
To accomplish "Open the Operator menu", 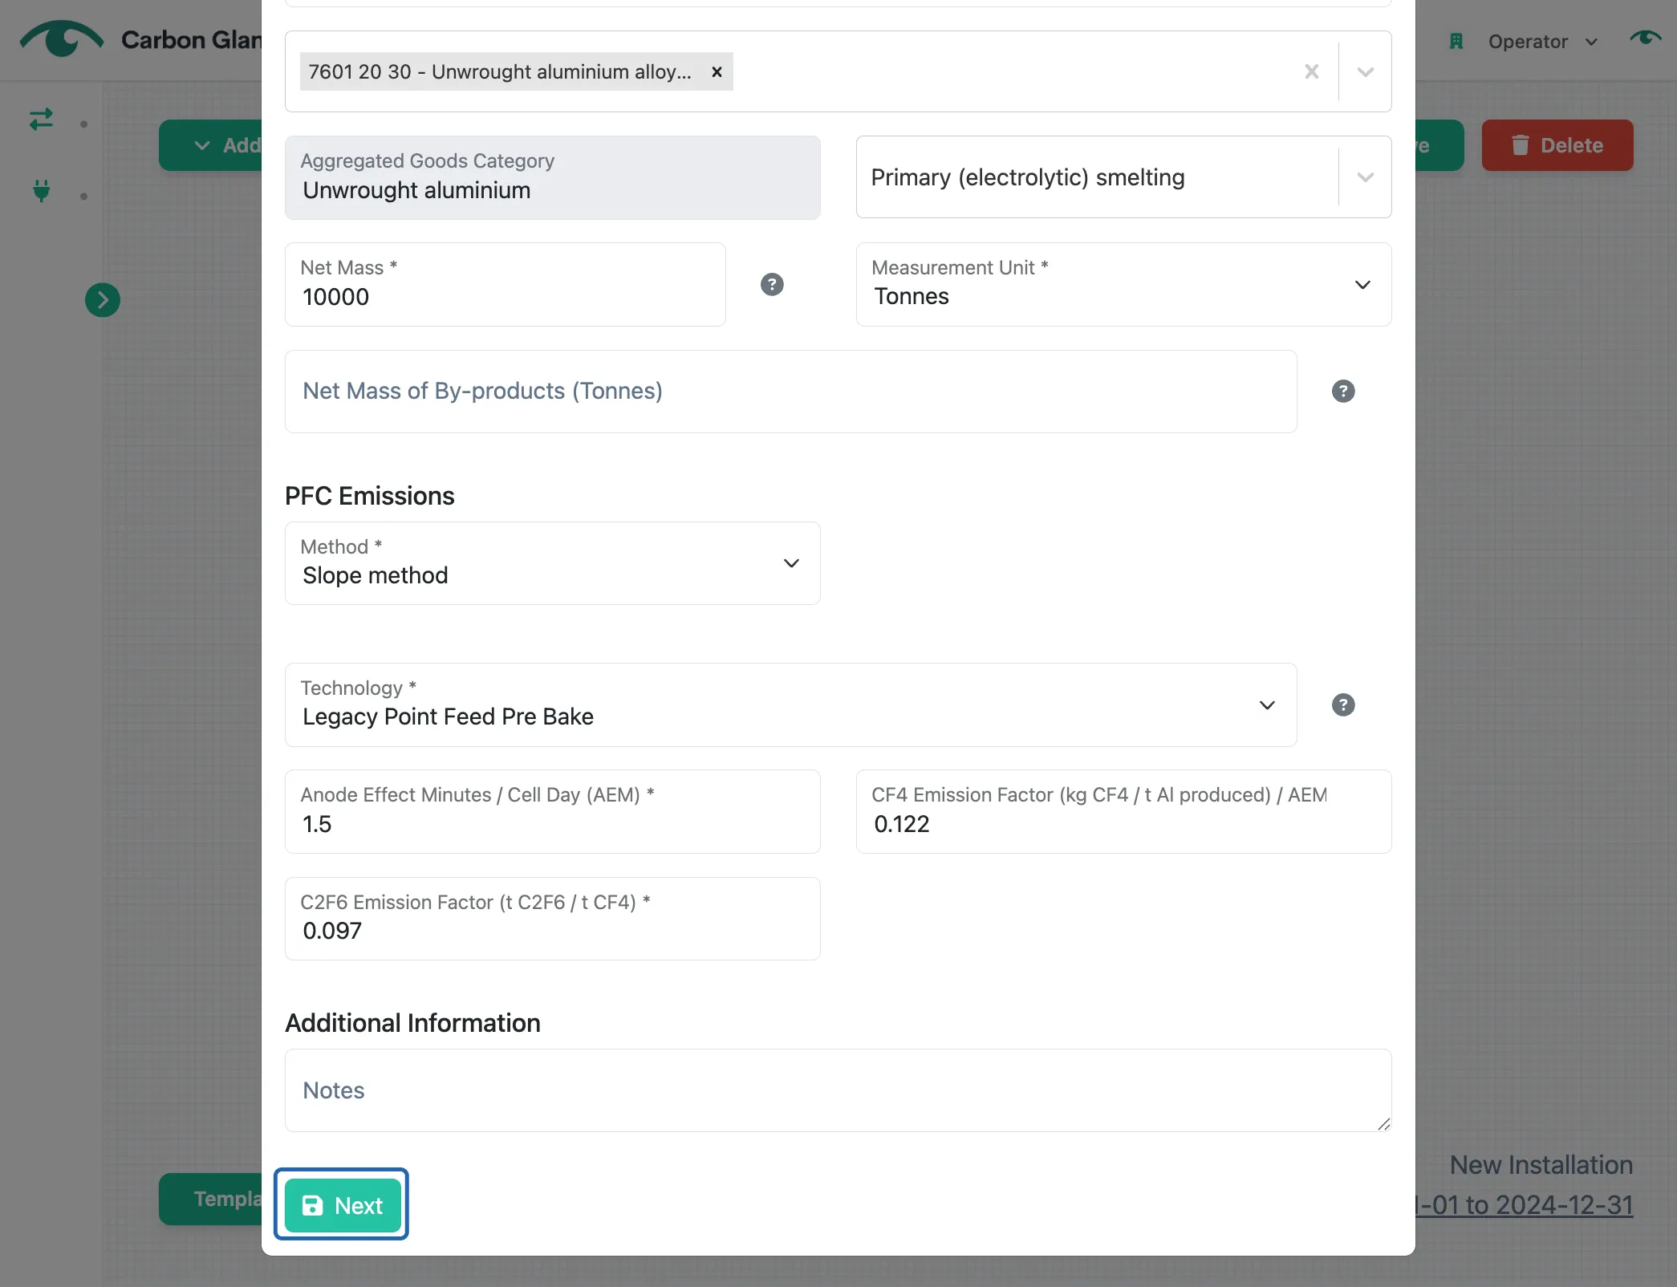I will [x=1542, y=42].
